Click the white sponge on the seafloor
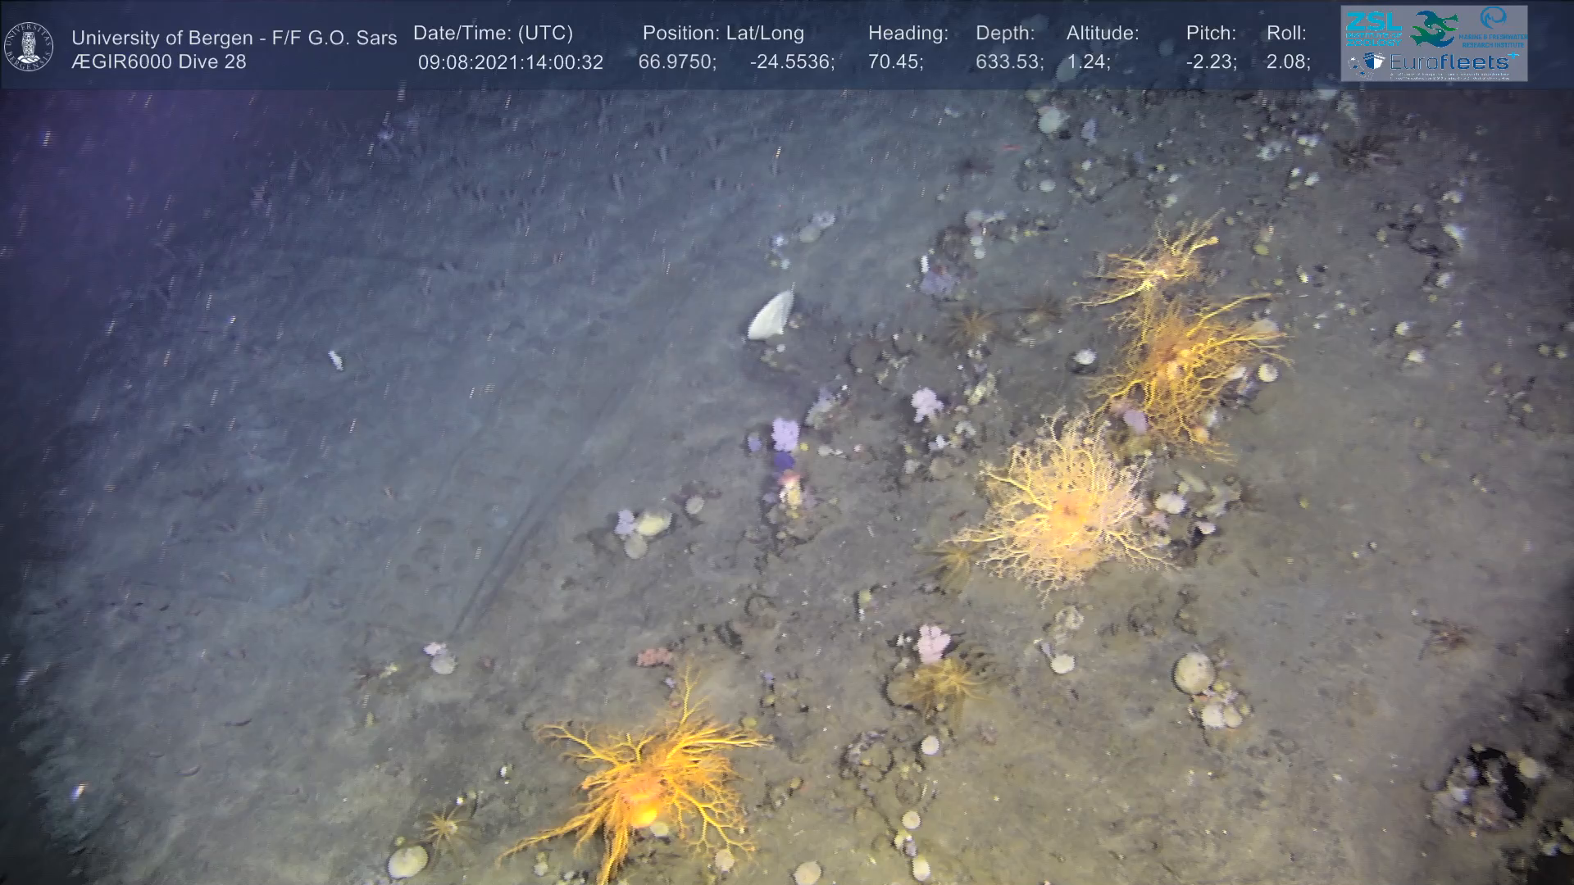1574x885 pixels. 771,315
